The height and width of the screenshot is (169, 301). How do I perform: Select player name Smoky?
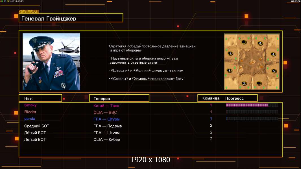point(30,105)
